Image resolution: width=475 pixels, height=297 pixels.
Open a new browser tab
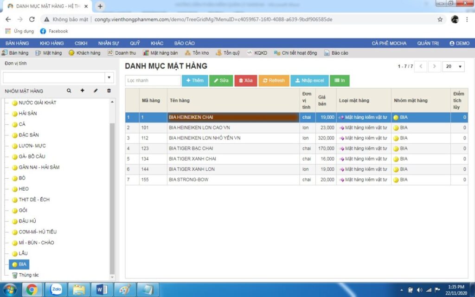coord(100,6)
